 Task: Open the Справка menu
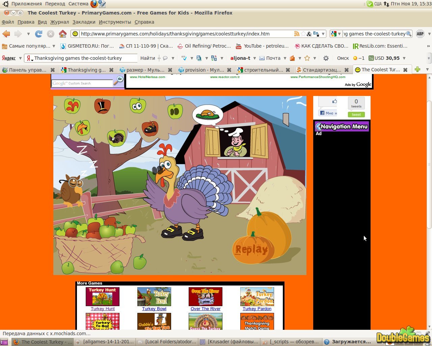click(x=144, y=22)
